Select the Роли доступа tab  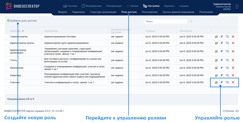129,12
